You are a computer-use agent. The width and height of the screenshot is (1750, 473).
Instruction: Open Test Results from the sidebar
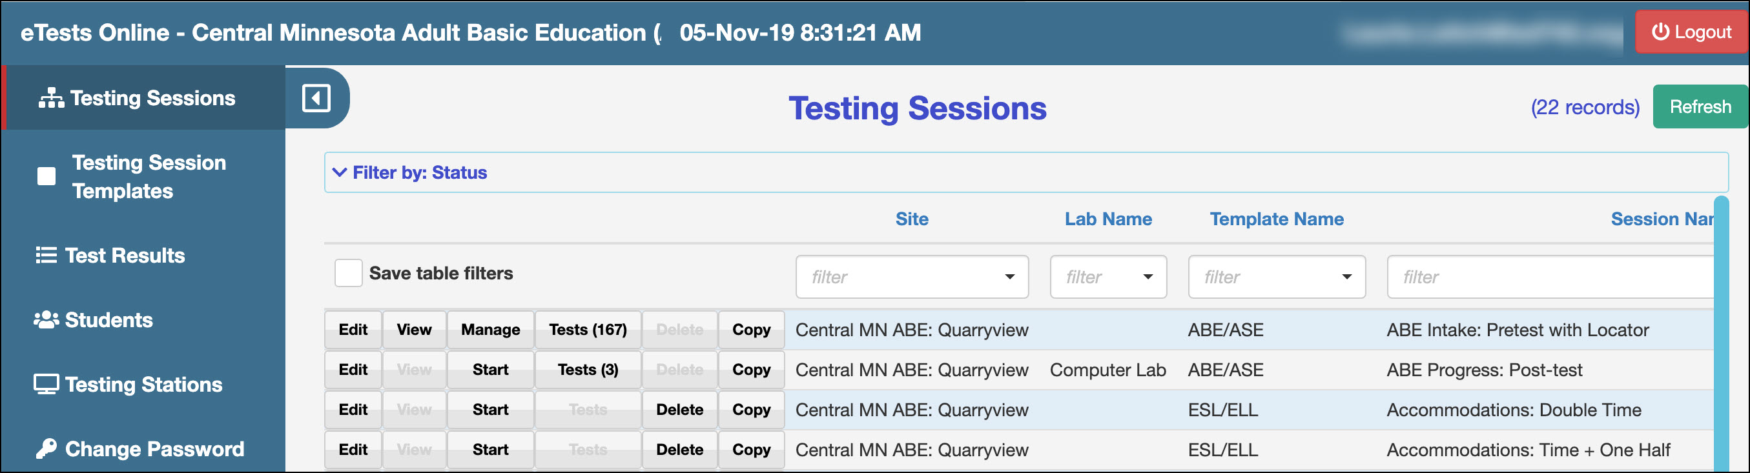click(x=125, y=256)
